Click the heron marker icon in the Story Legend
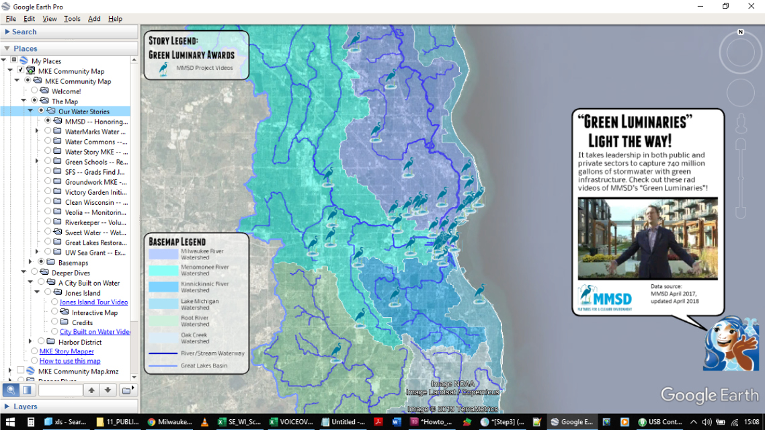 (164, 69)
